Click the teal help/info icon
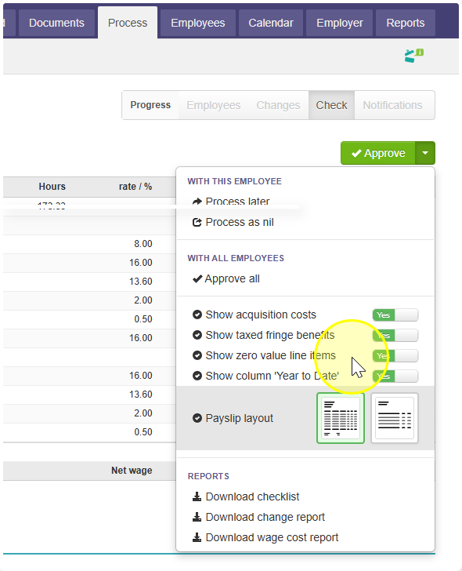This screenshot has height=571, width=462. [x=413, y=56]
